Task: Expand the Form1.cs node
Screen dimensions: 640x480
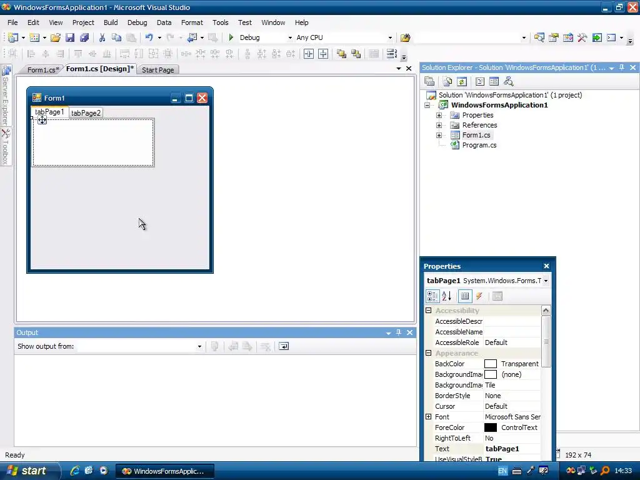Action: [x=439, y=136]
